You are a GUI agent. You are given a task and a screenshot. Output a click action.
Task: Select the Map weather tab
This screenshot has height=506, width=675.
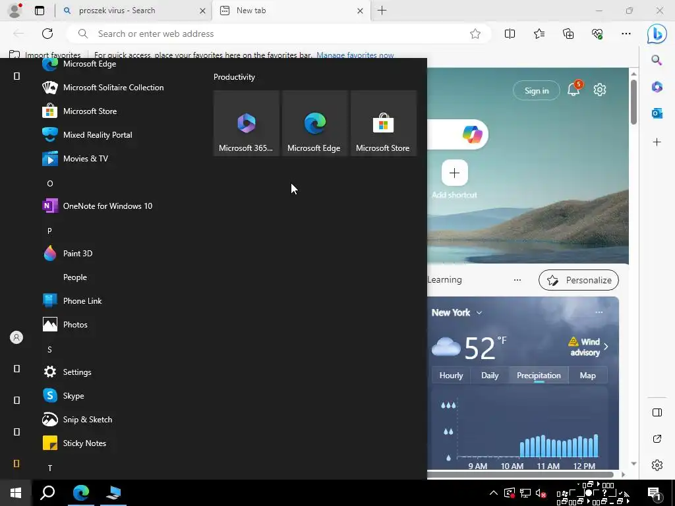tap(587, 375)
